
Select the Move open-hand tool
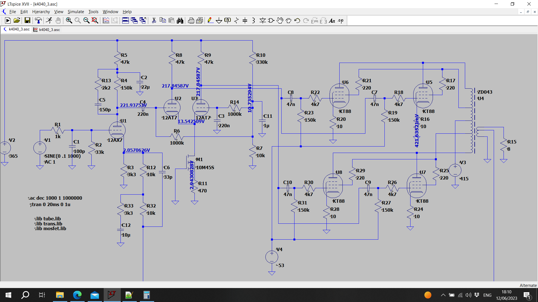tap(280, 20)
